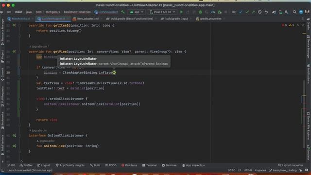Open the Project side panel

[x=2, y=56]
